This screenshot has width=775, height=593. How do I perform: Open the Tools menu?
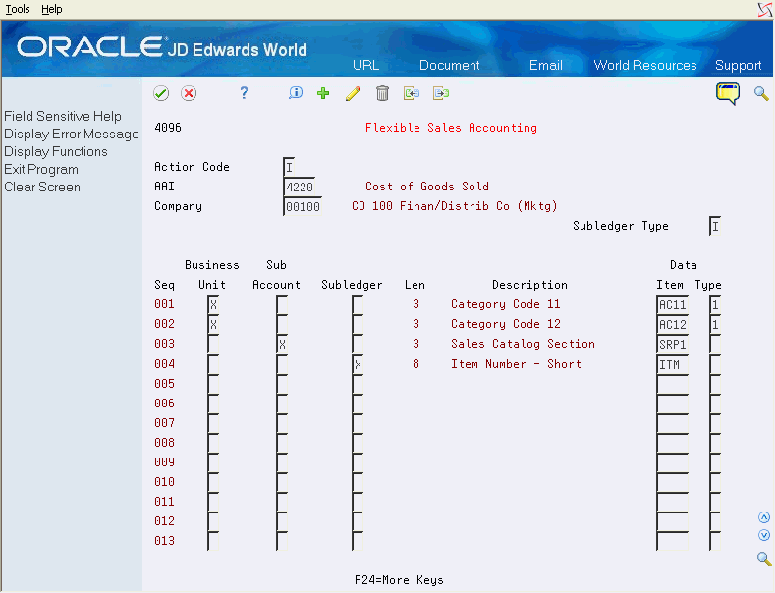click(x=18, y=9)
